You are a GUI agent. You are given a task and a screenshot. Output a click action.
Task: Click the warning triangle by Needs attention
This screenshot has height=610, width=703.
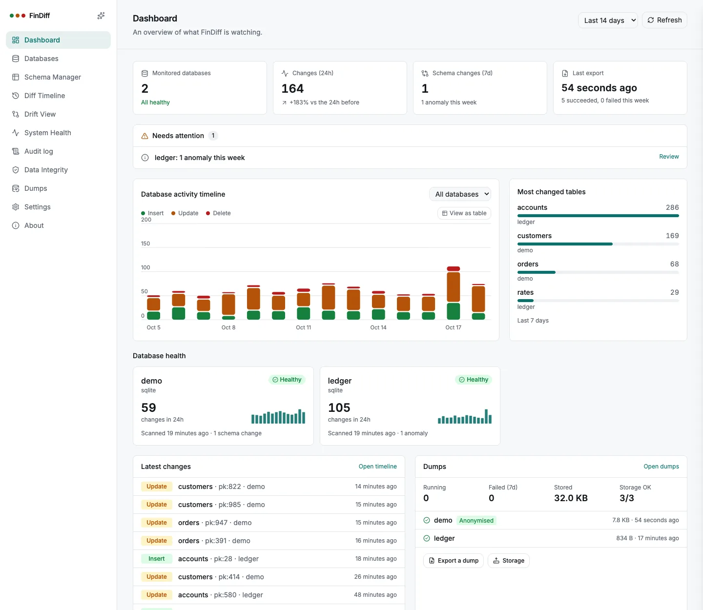tap(145, 136)
